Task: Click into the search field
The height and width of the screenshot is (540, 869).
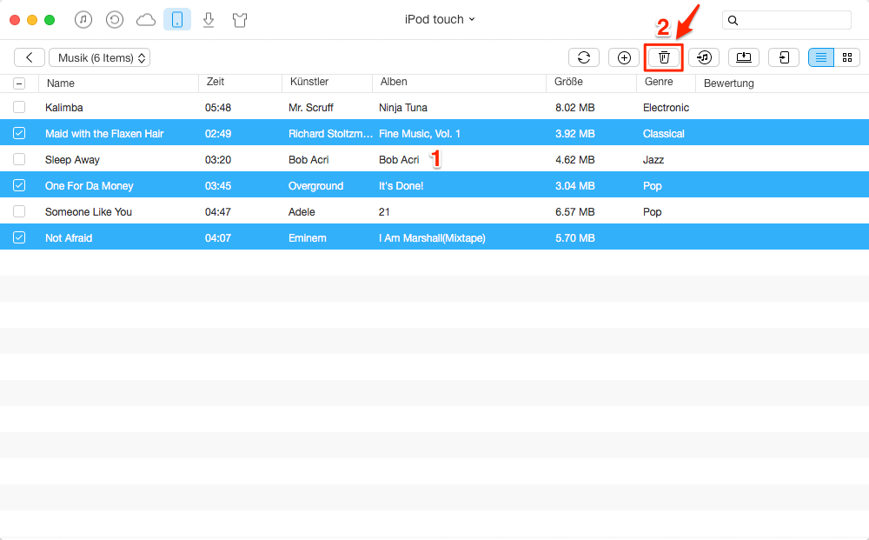Action: [x=786, y=20]
